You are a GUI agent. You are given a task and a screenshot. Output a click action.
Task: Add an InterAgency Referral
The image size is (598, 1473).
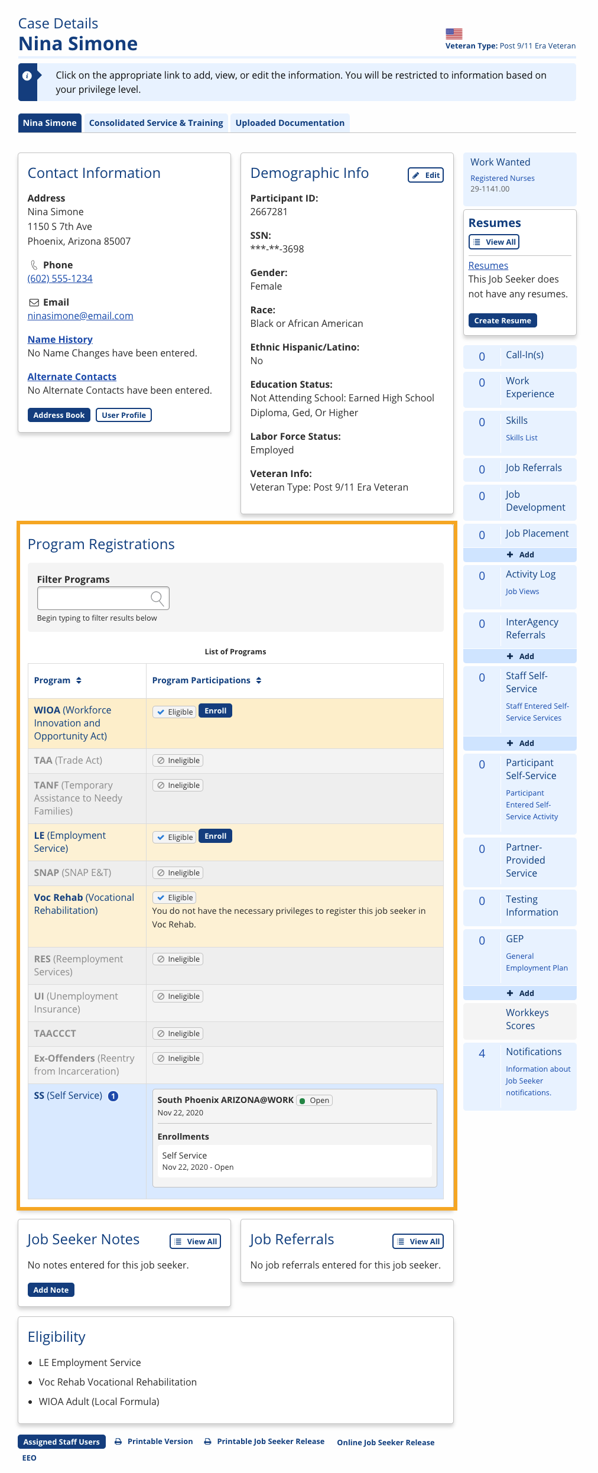pyautogui.click(x=520, y=656)
